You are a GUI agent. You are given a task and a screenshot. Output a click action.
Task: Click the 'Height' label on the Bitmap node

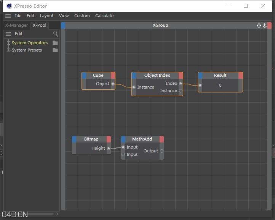98,148
